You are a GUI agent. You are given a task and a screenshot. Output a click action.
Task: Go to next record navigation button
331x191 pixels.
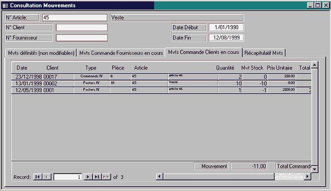88,177
